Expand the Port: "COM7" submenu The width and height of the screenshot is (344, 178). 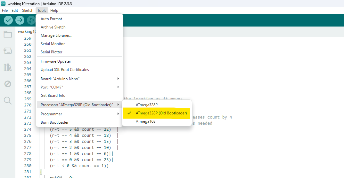[x=79, y=87]
